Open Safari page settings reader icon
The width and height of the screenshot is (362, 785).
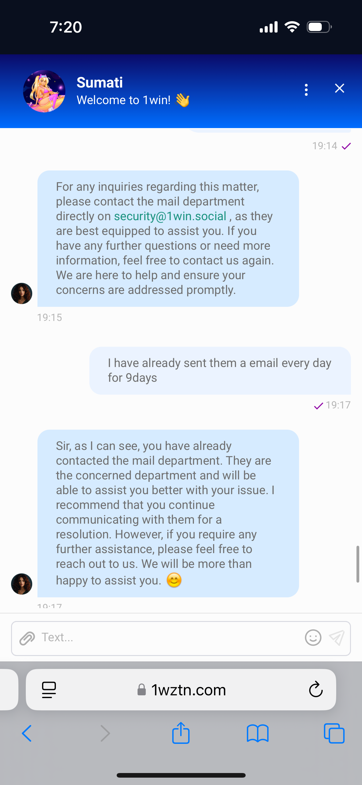(x=49, y=690)
